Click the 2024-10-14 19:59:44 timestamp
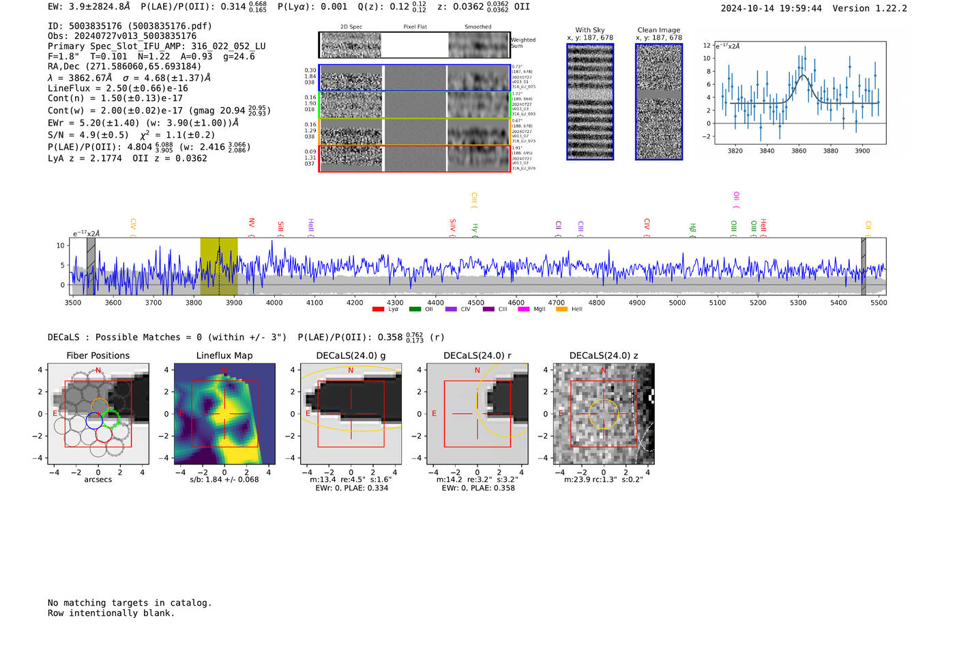 [772, 8]
